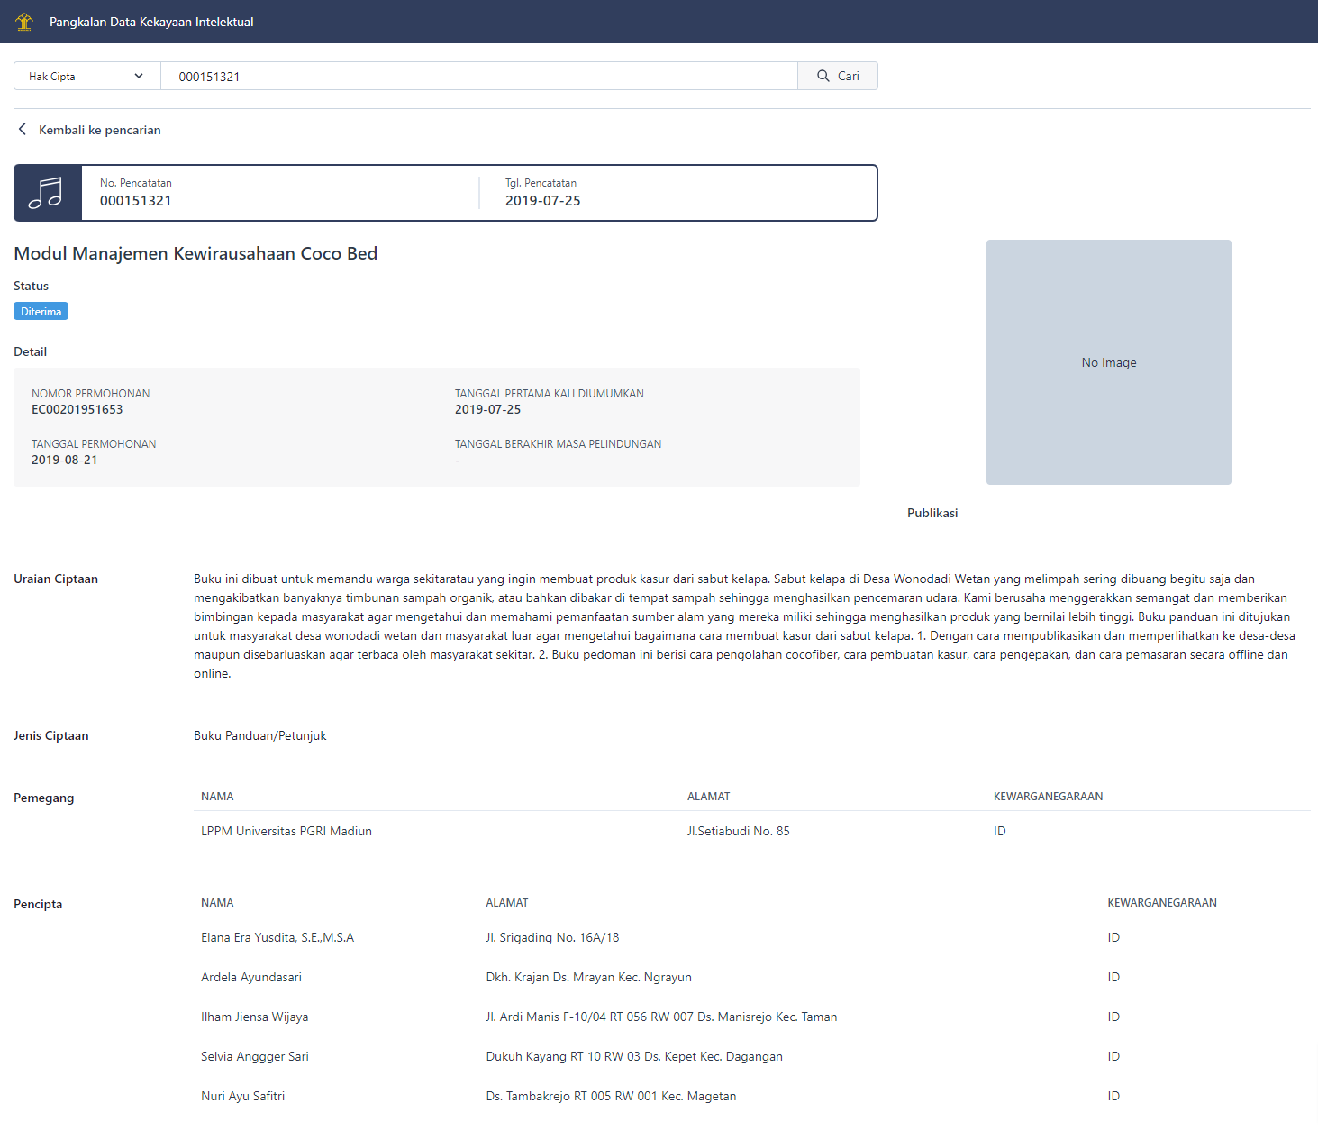Click creator Ilham Jiensa Wijaya
The height and width of the screenshot is (1140, 1318).
[255, 1017]
